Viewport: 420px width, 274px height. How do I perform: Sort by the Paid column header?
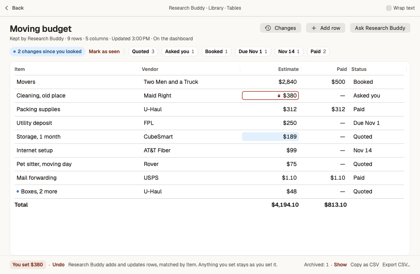[x=342, y=69]
